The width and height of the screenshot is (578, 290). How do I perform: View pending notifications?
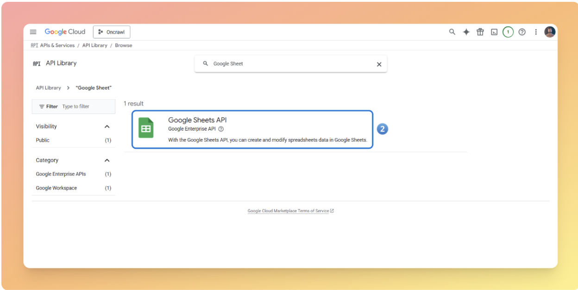point(508,32)
